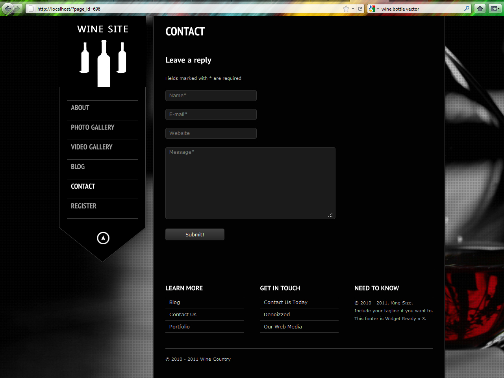This screenshot has height=378, width=504.
Task: Click the Name input field
Action: click(211, 95)
